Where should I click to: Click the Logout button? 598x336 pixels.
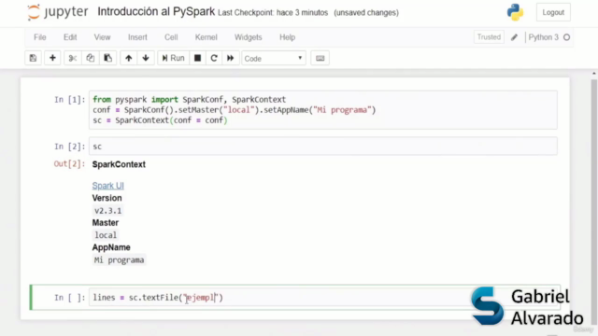553,12
